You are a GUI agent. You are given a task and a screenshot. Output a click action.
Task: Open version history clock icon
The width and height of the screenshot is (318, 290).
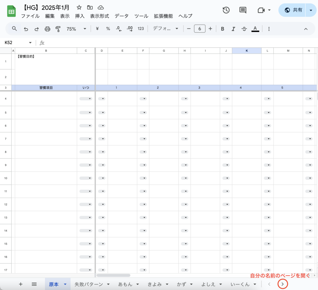pyautogui.click(x=226, y=10)
